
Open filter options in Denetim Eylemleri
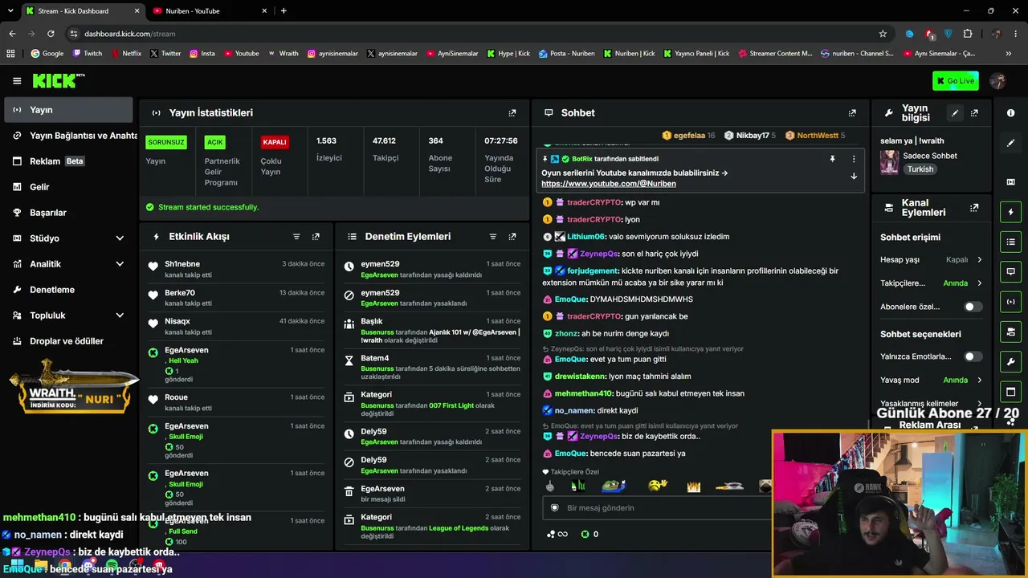pyautogui.click(x=493, y=237)
